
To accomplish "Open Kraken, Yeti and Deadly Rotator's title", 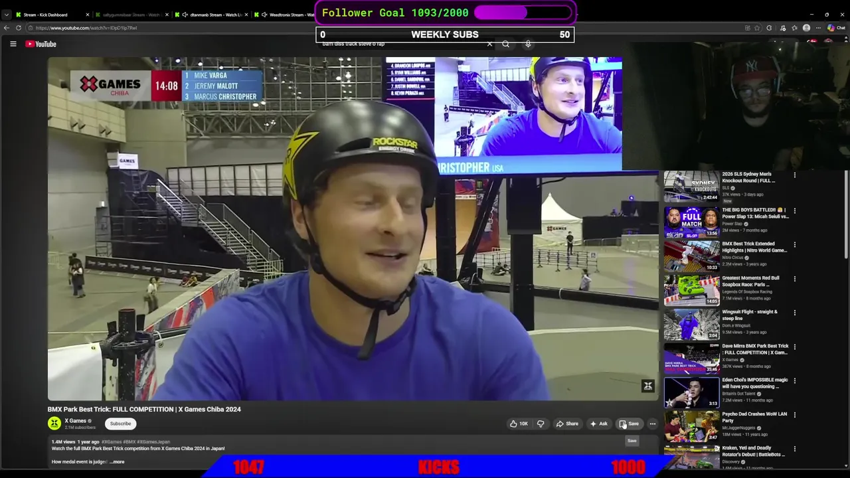I will coord(754,451).
